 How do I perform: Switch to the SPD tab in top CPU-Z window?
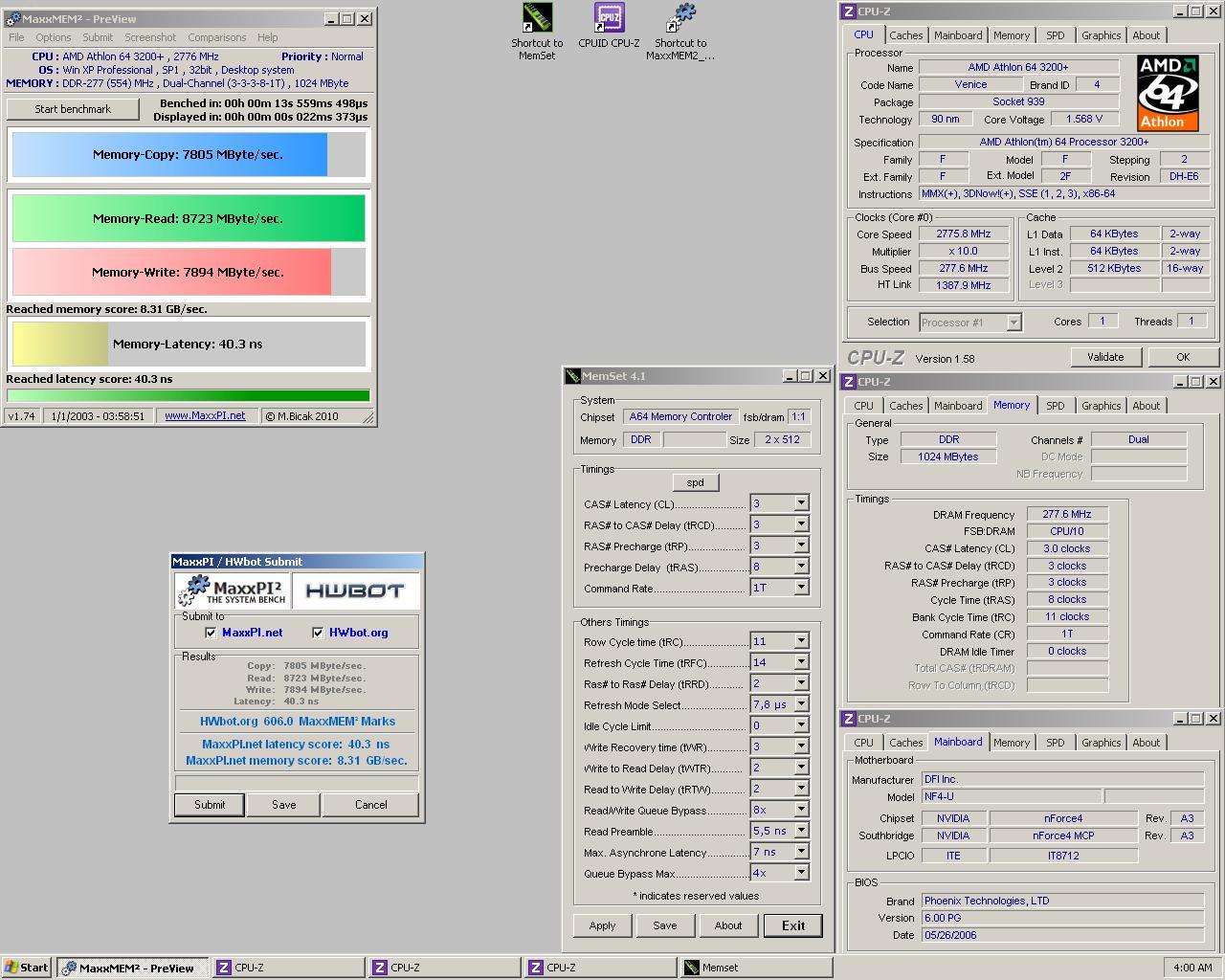tap(1055, 35)
